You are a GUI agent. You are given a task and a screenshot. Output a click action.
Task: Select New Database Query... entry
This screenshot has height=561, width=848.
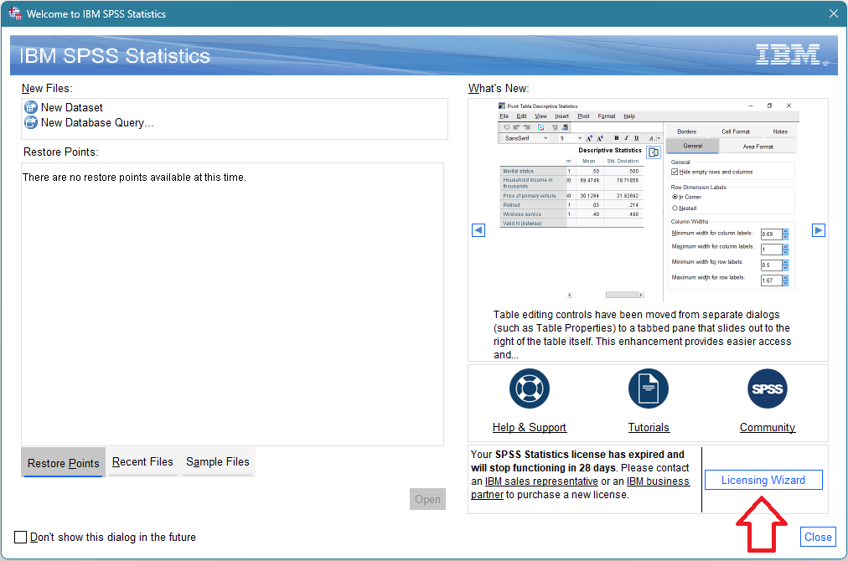[89, 123]
